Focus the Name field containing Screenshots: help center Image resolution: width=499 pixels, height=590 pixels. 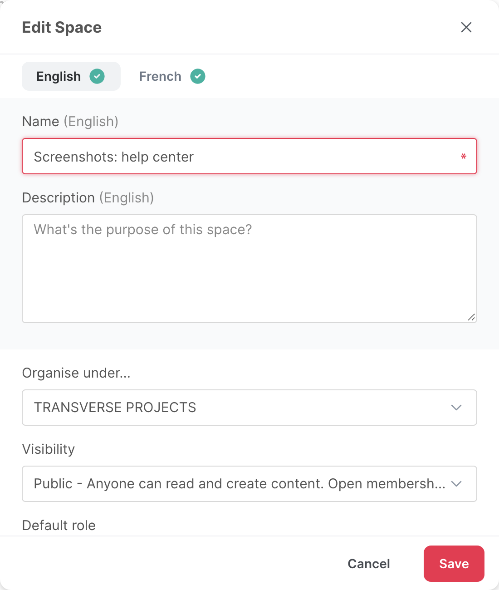point(249,156)
